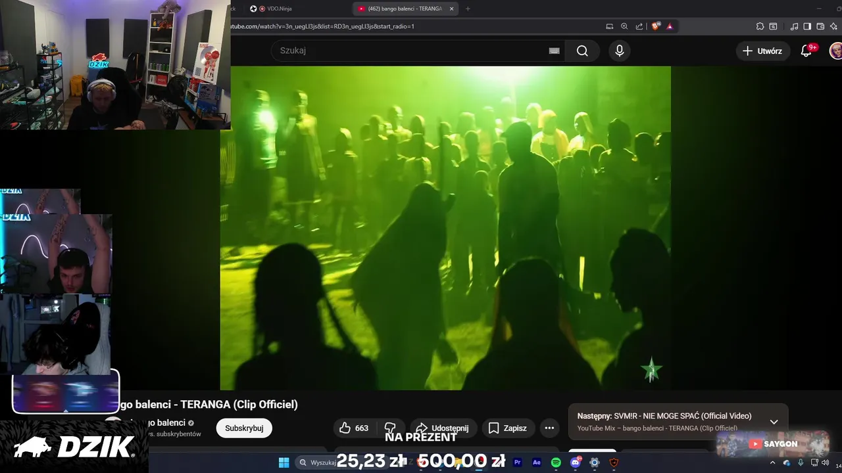The image size is (842, 473).
Task: Click the system tray microphone icon
Action: tap(801, 462)
